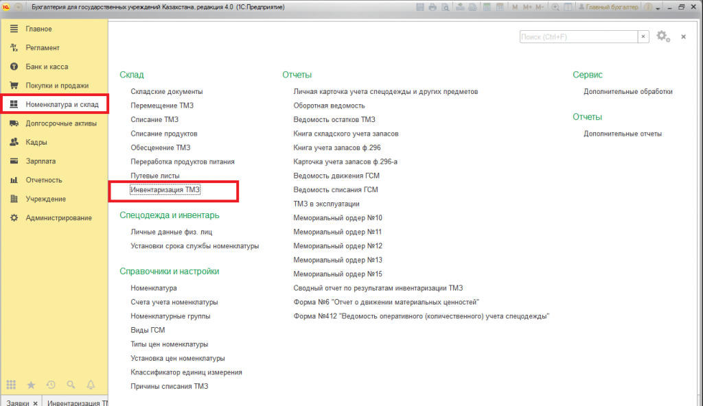Viewport: 703px width, 406px height.
Task: Open the print preview icon in top toolbar
Action: pyautogui.click(x=445, y=8)
